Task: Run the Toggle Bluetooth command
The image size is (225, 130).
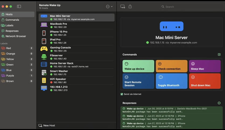Action: pos(171,81)
